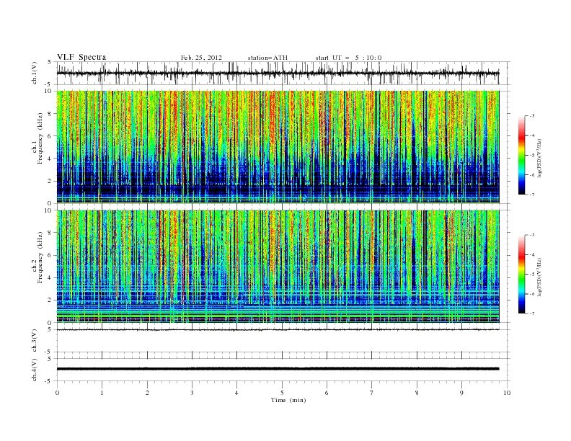Click the date text "Feb. 25, 2012"
Image resolution: width=571 pixels, height=441 pixels.
point(201,58)
